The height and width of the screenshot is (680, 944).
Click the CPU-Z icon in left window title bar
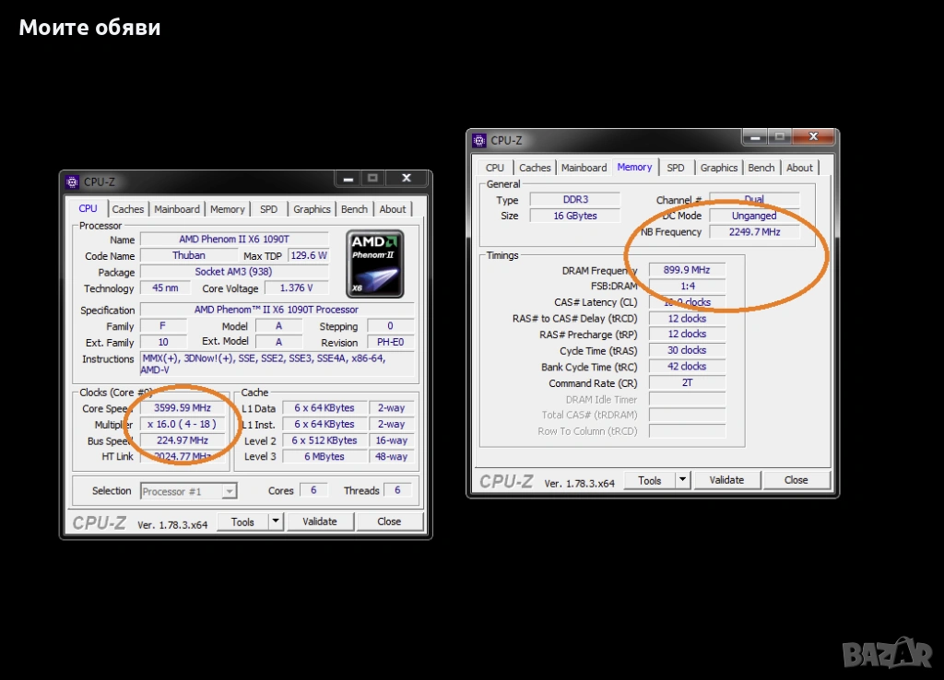tap(73, 182)
